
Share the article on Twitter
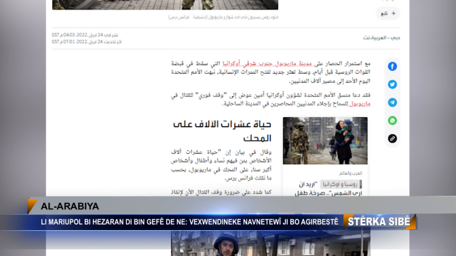(392, 85)
